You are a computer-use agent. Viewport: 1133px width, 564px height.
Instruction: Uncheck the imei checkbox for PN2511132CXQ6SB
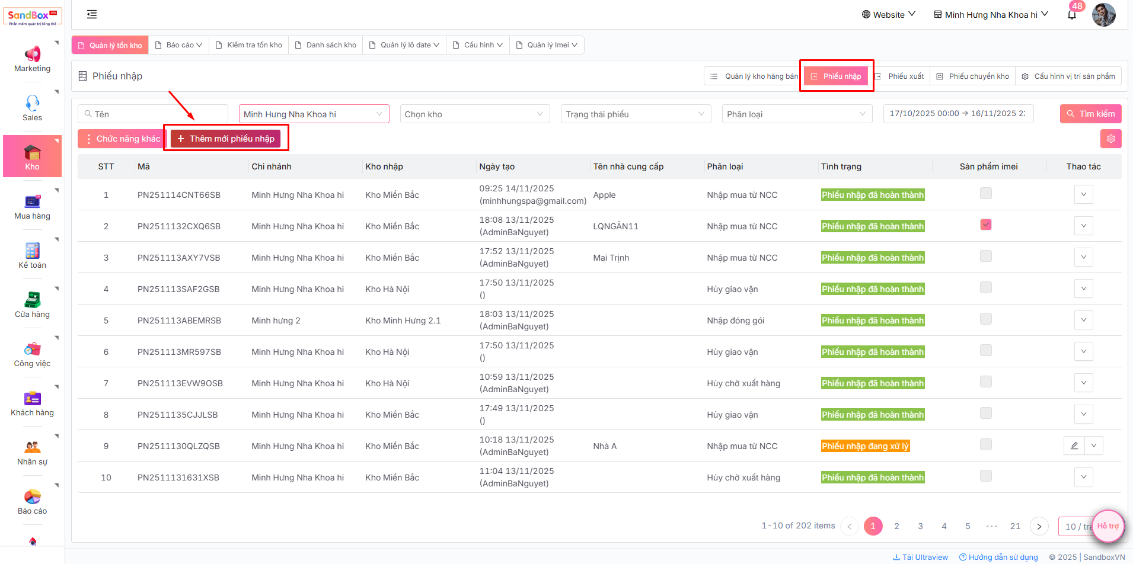tap(985, 225)
